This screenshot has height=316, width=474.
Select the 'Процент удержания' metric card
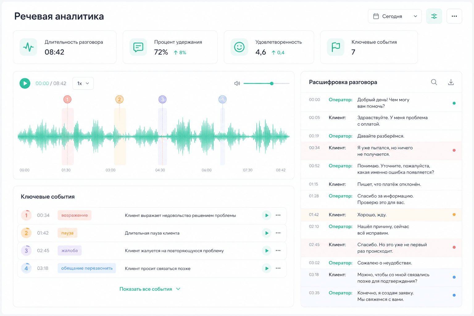(170, 47)
